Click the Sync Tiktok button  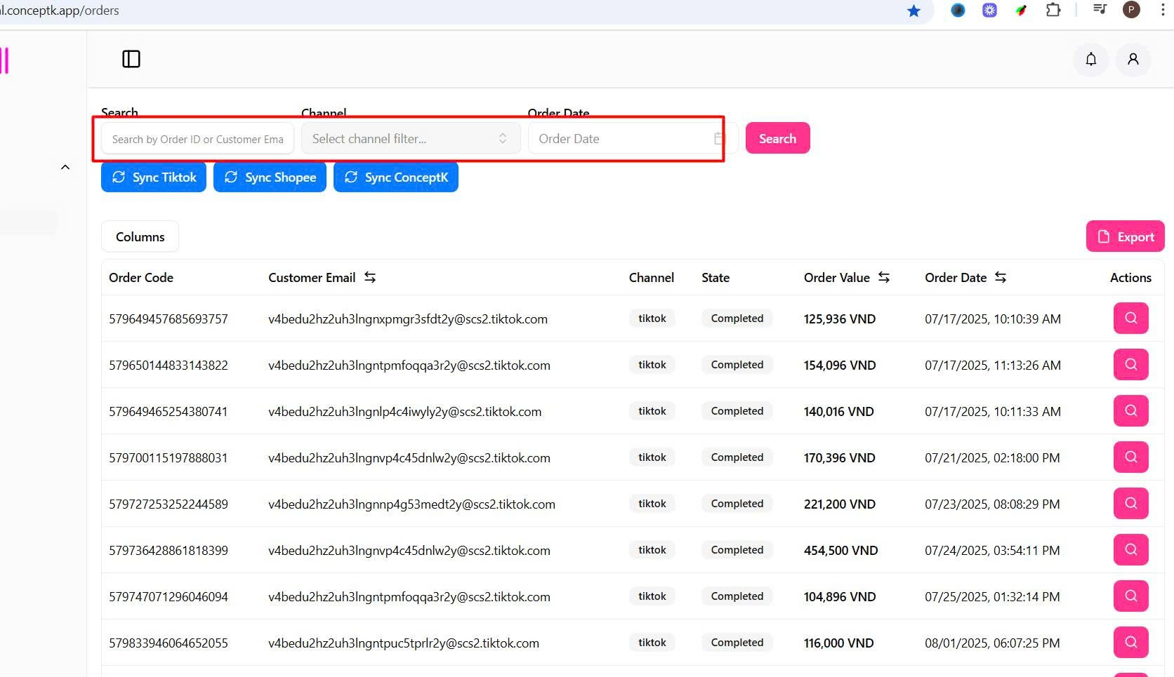tap(154, 177)
